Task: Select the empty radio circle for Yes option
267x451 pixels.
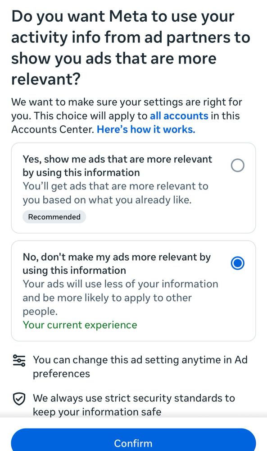Action: click(x=237, y=165)
